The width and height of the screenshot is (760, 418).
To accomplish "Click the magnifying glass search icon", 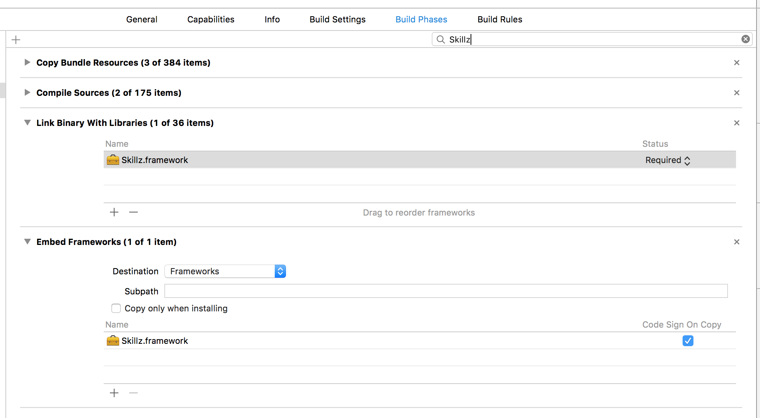I will (x=440, y=39).
